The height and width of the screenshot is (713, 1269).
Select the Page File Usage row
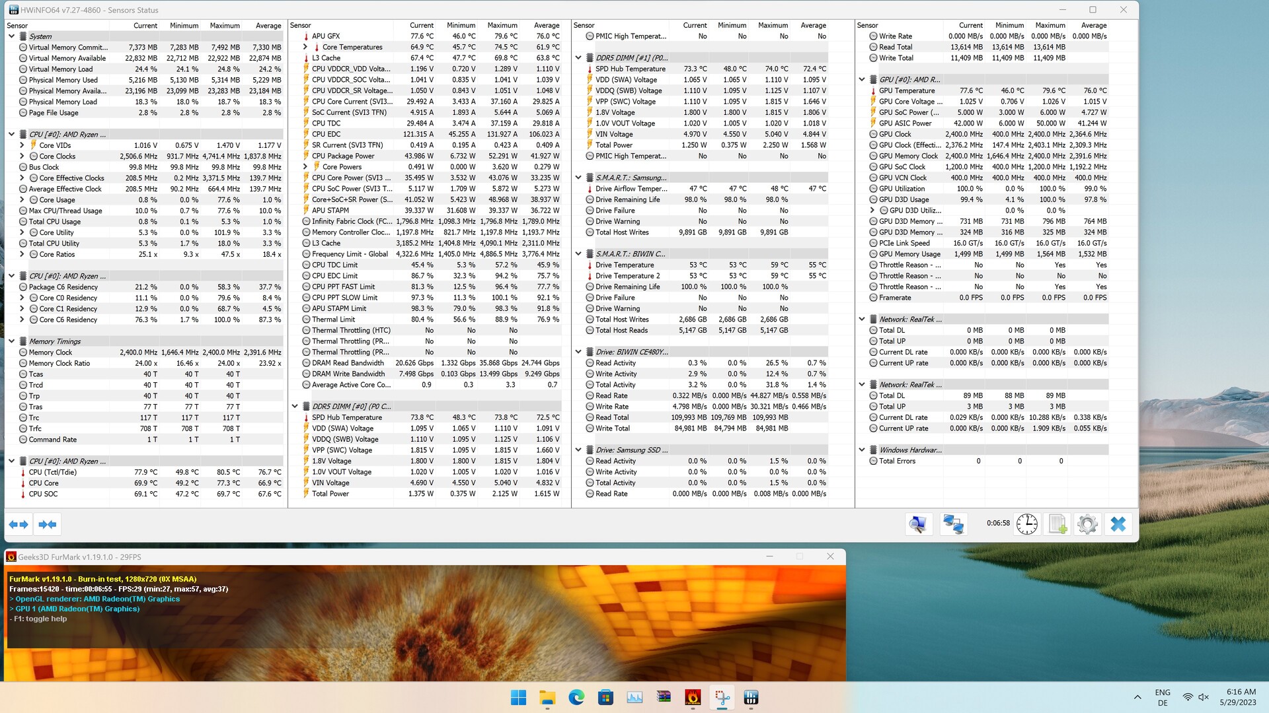145,113
